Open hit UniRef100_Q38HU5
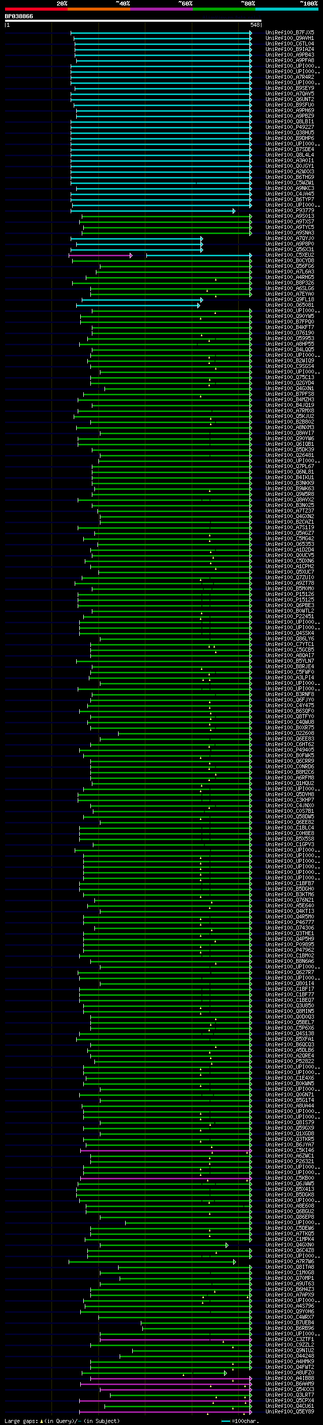323x1425 pixels. point(290,133)
